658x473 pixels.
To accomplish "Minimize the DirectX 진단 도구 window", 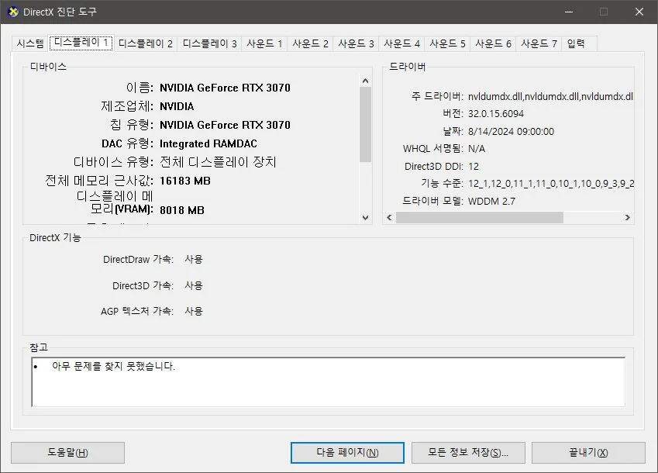I will tap(569, 12).
